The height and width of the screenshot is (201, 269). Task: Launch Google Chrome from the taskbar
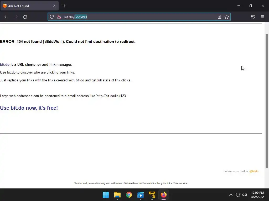(x=129, y=195)
